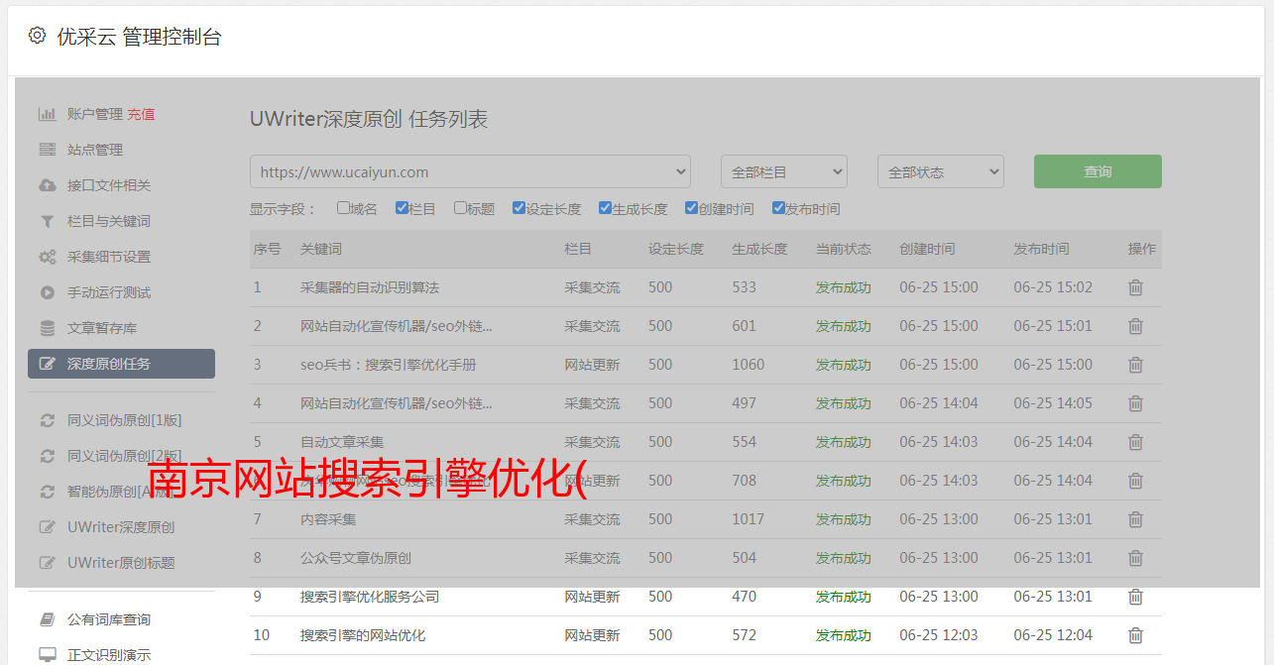The image size is (1274, 665).
Task: Click the database icon for 文章暂存库
Action: coord(47,328)
